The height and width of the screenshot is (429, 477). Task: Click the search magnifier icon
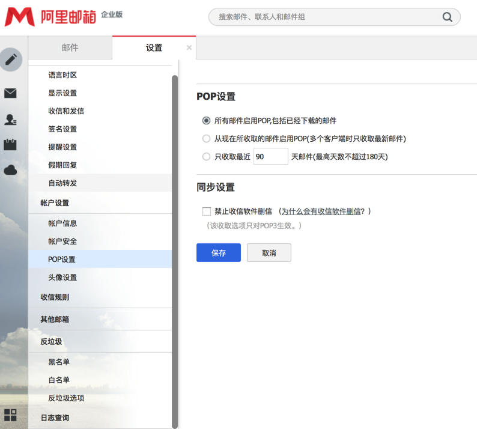coord(447,17)
